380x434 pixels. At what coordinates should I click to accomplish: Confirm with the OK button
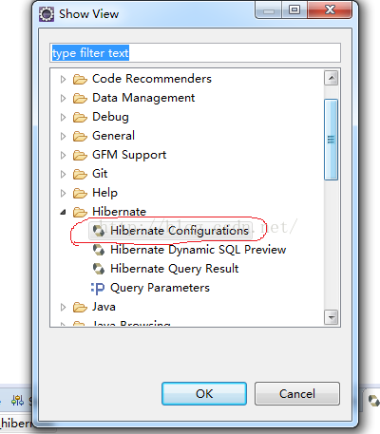pos(204,393)
